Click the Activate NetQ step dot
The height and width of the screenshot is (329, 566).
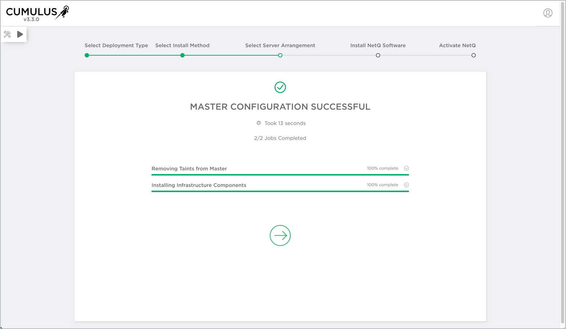point(473,55)
